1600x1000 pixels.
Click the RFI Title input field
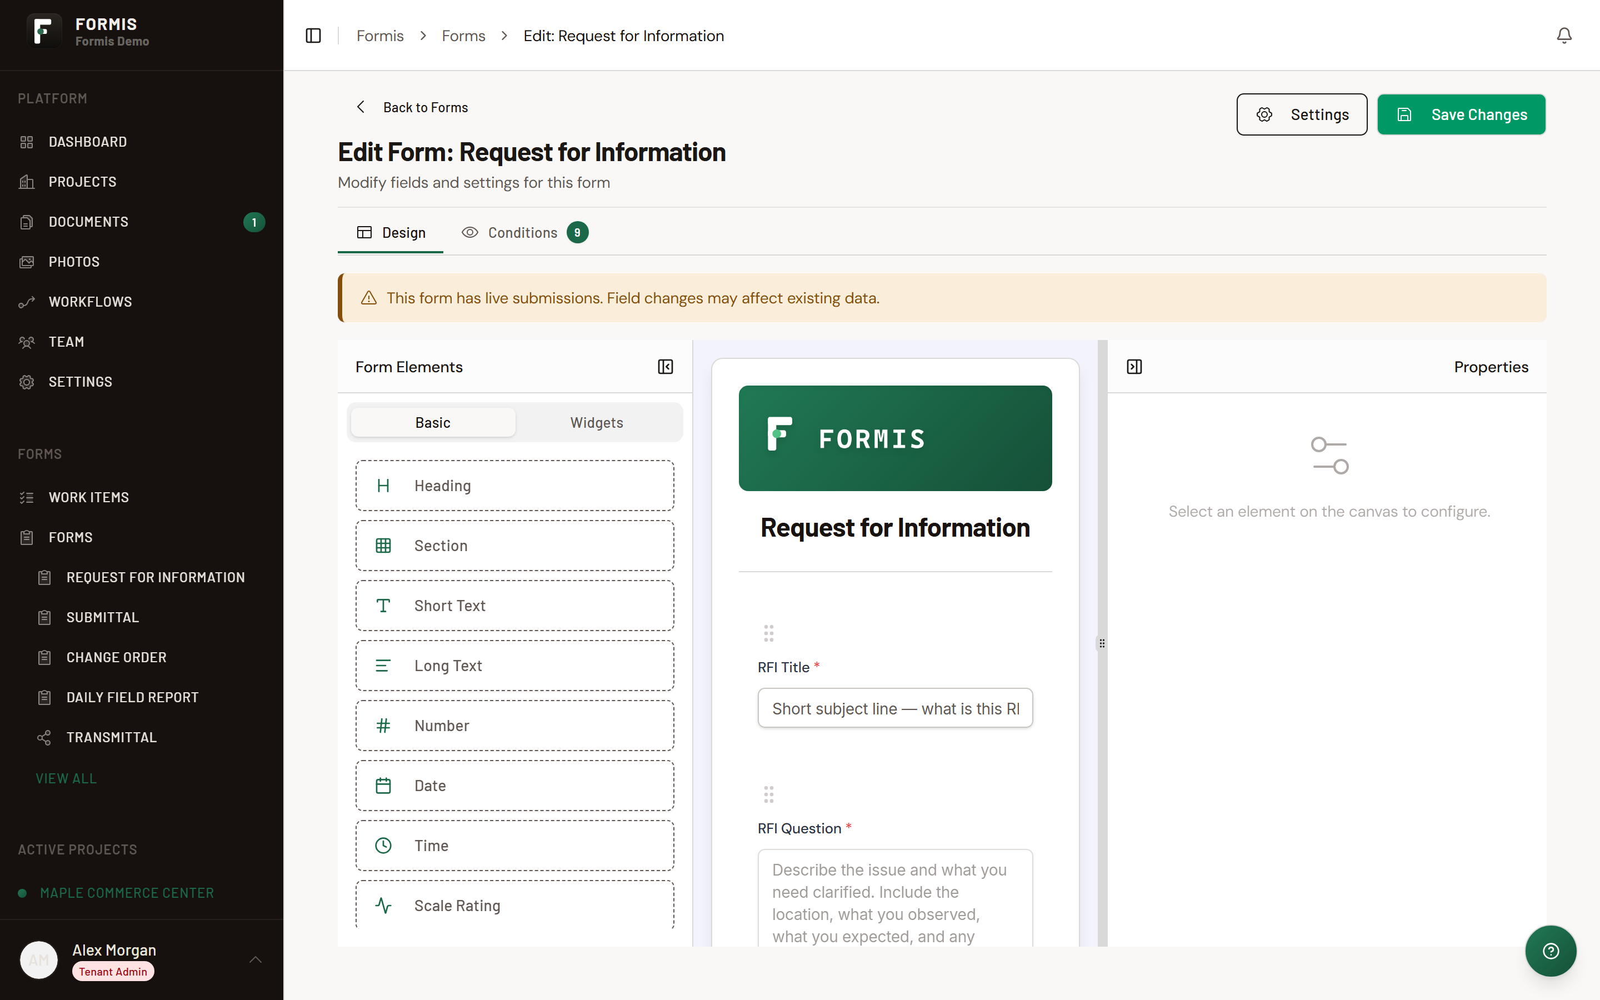(895, 708)
